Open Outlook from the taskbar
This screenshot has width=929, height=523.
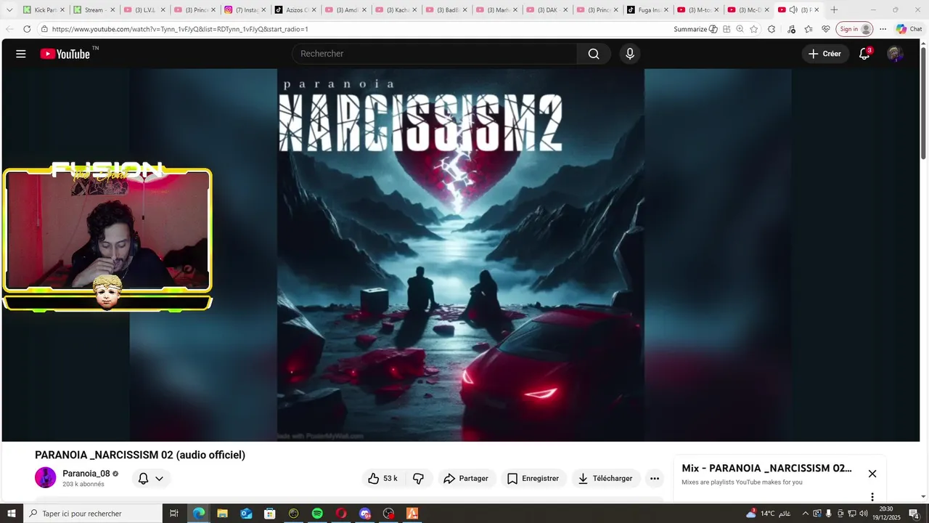coord(246,514)
